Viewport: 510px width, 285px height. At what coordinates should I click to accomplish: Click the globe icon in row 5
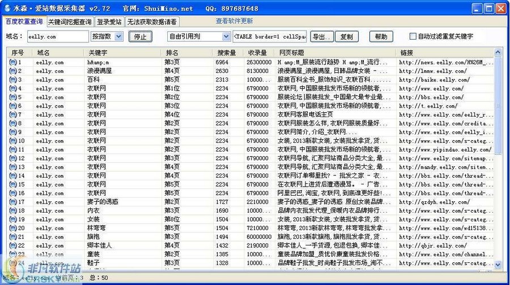[x=13, y=97]
